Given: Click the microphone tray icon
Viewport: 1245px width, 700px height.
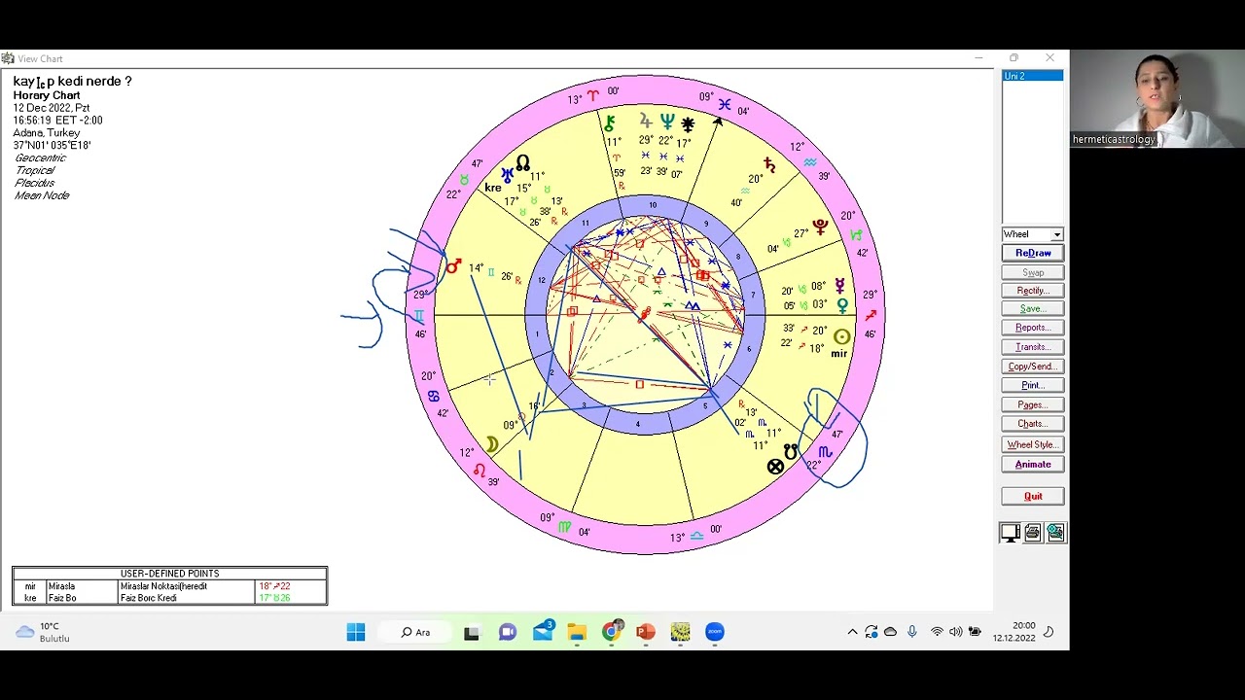Looking at the screenshot, I should 912,632.
